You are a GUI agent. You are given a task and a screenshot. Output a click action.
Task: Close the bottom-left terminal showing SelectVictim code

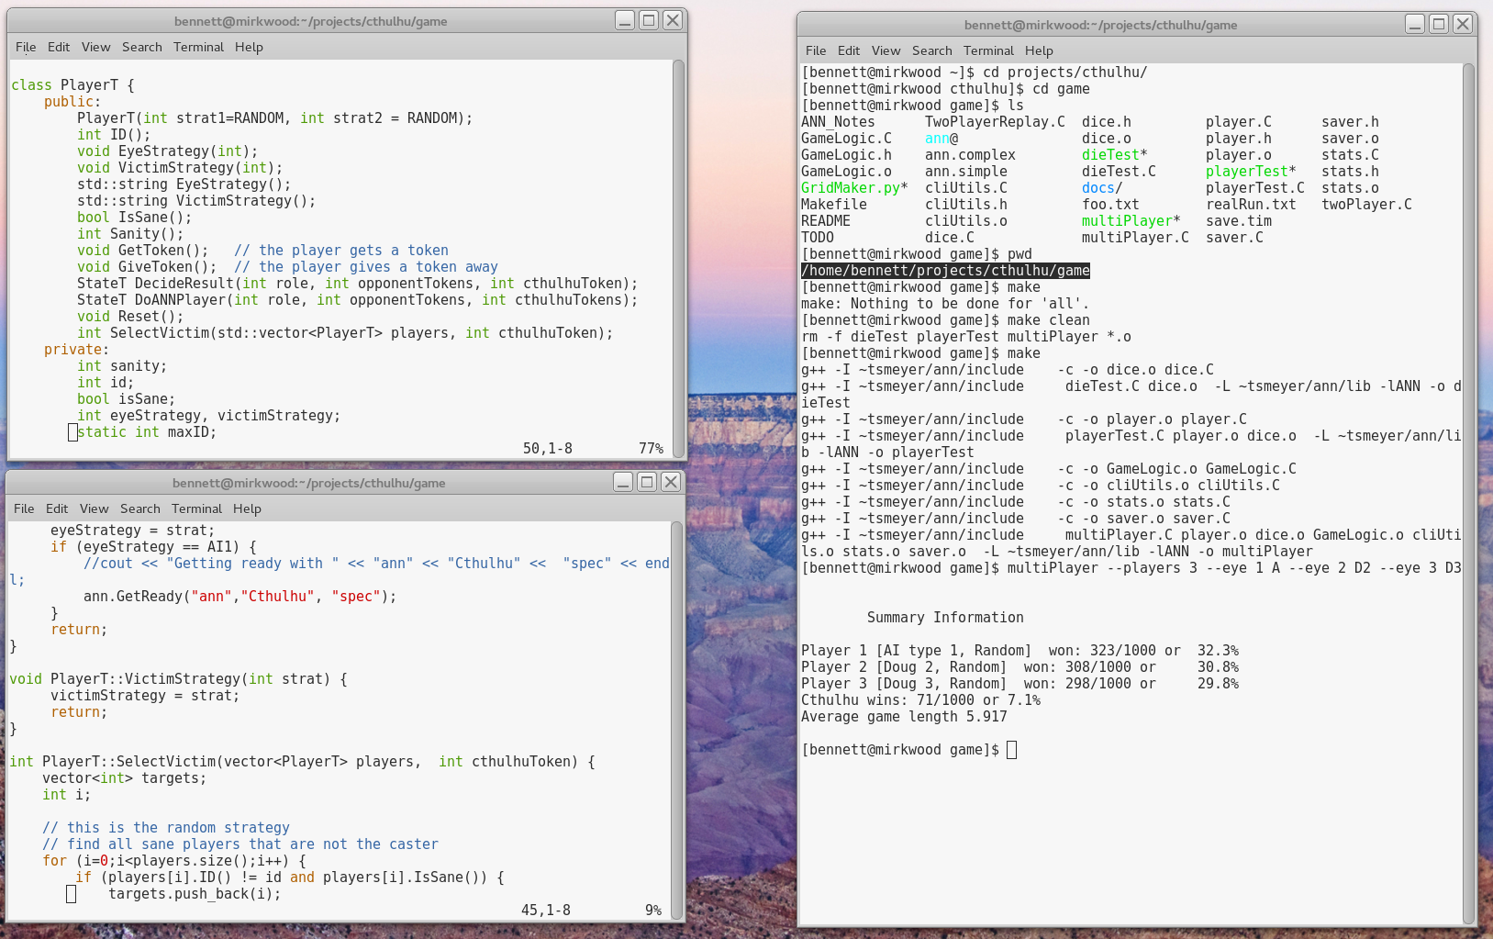pos(671,482)
